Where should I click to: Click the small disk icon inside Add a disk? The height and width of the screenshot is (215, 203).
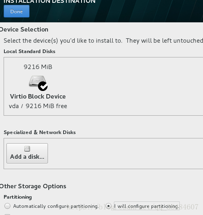coord(27,149)
